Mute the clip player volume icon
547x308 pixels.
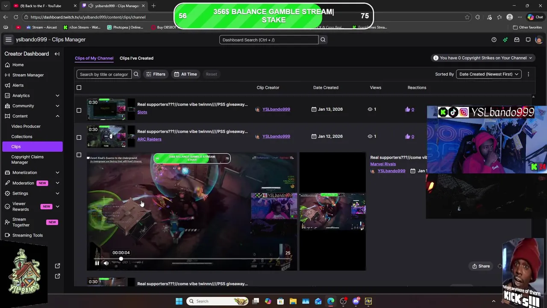coord(106,263)
